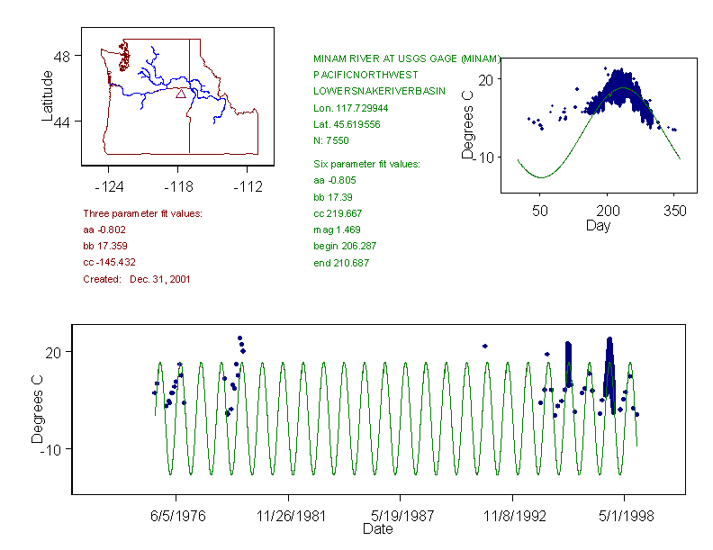713x550 pixels.
Task: Click the red triangle station marker on map
Action: pos(181,94)
